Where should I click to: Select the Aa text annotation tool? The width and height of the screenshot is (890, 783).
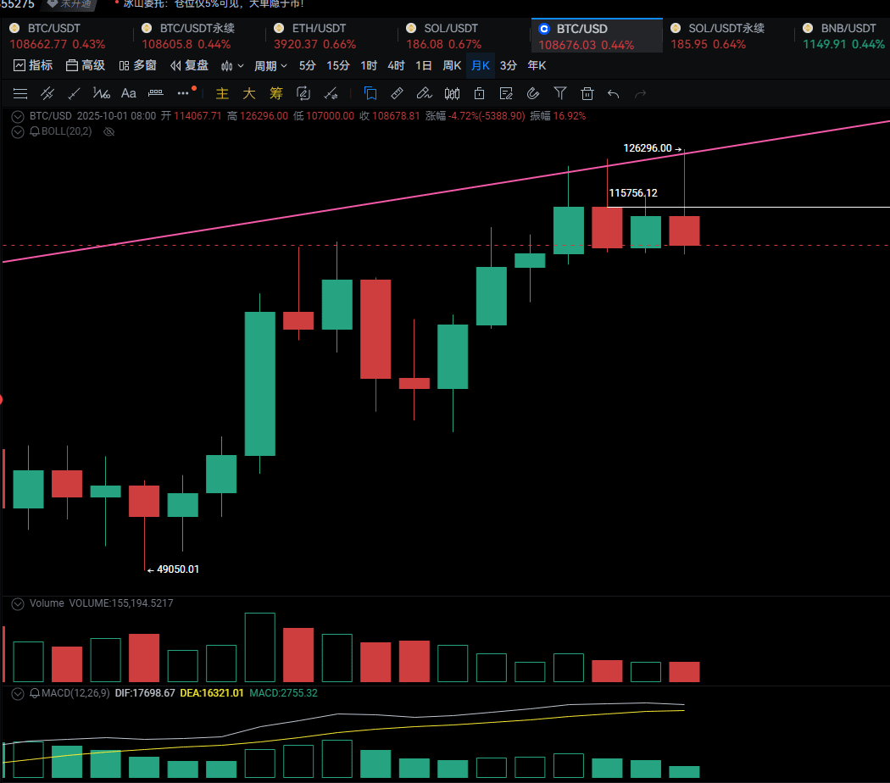tap(129, 93)
